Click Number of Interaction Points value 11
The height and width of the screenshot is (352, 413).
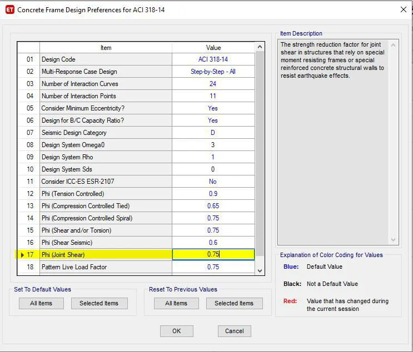point(213,95)
